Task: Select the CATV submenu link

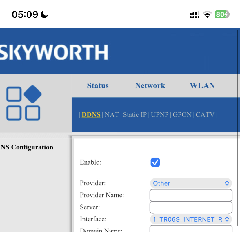Action: click(205, 115)
